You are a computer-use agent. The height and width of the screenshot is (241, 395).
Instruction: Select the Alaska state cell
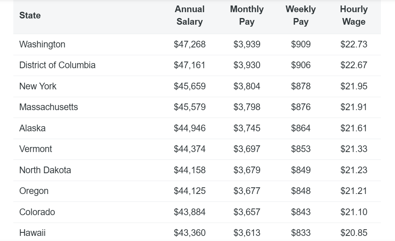point(32,128)
